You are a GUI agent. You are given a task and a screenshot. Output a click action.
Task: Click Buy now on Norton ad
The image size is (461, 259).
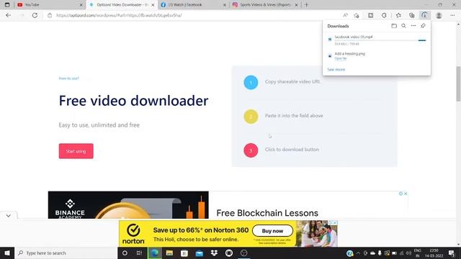(x=272, y=231)
